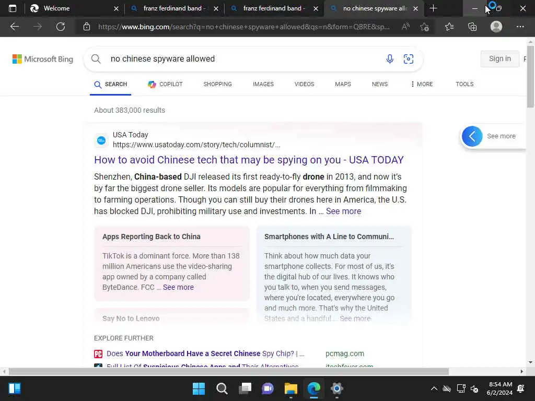Go back to previous page
Image resolution: width=535 pixels, height=401 pixels.
tap(14, 27)
